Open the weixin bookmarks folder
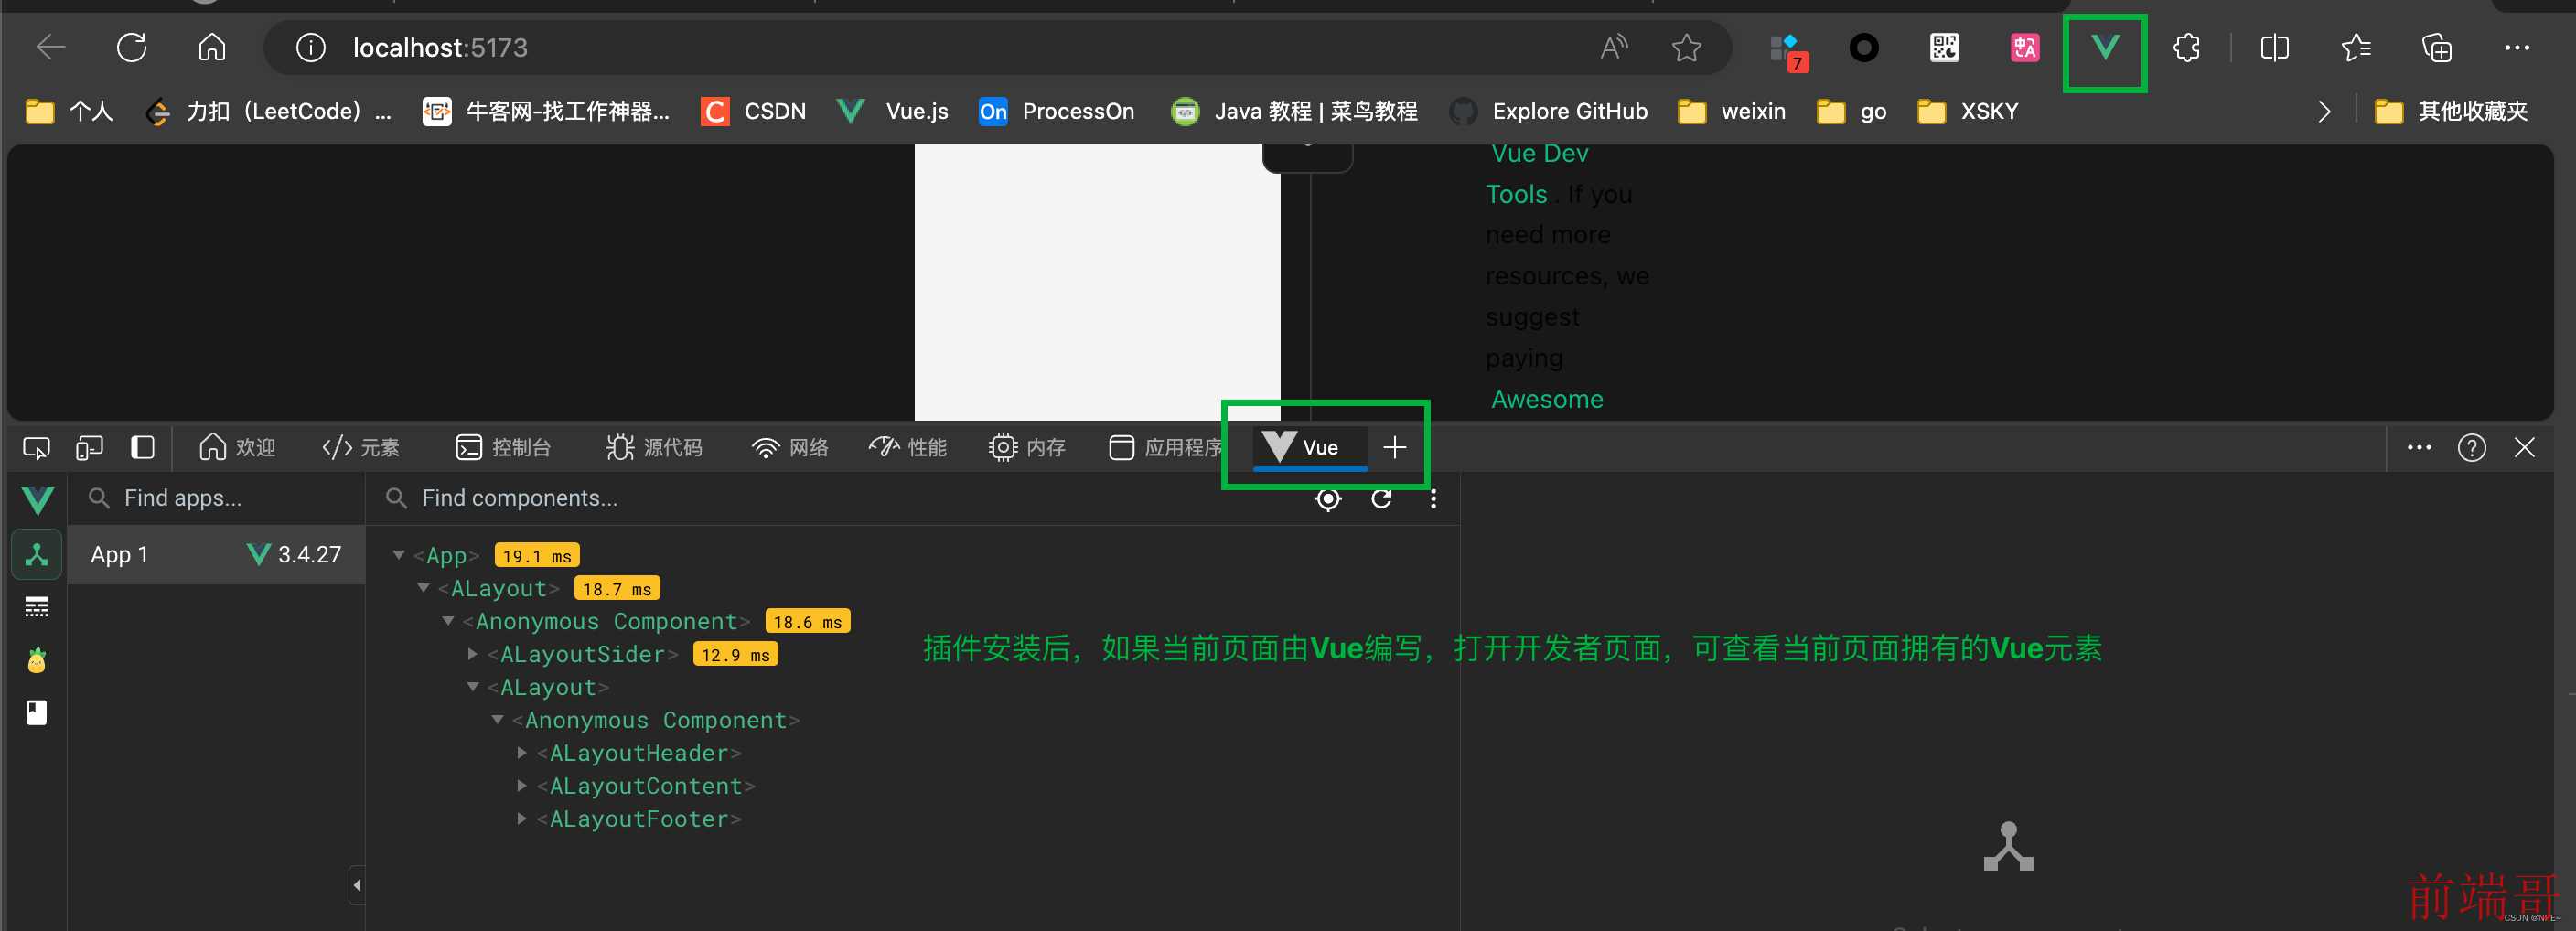Image resolution: width=2576 pixels, height=931 pixels. pos(1731,111)
